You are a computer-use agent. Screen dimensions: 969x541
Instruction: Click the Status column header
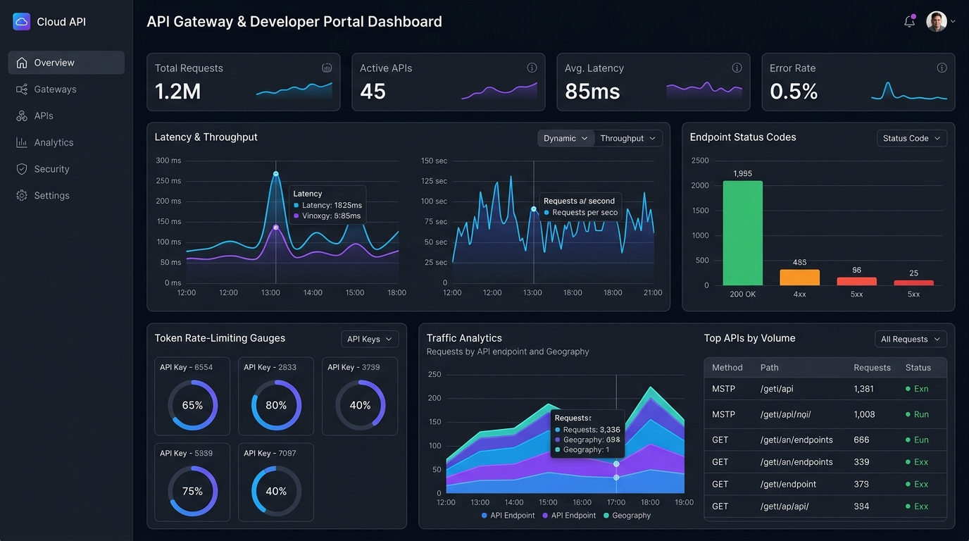point(918,368)
